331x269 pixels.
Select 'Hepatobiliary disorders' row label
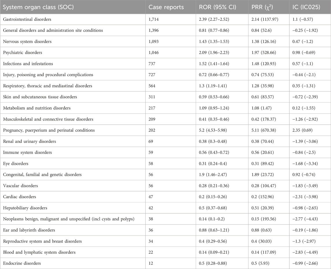point(25,208)
